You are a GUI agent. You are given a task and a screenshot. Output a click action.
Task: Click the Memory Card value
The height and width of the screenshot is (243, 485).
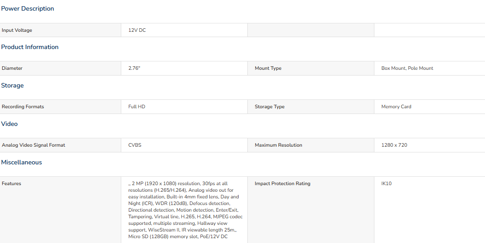[396, 106]
